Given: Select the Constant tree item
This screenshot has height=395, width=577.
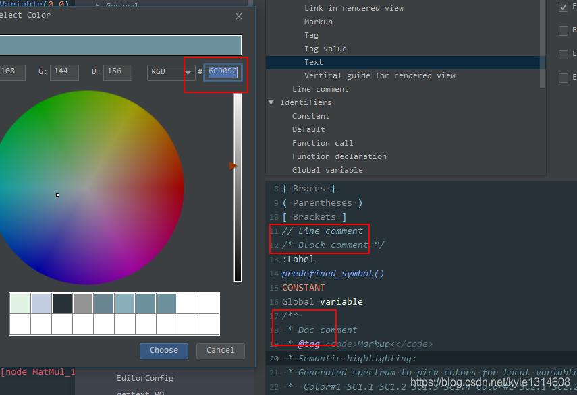Looking at the screenshot, I should point(310,116).
